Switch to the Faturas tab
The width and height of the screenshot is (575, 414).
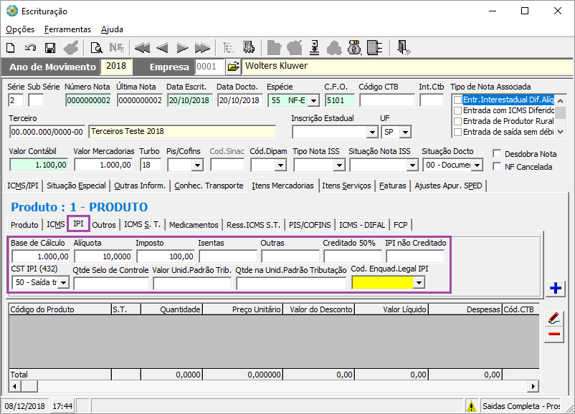tap(393, 186)
